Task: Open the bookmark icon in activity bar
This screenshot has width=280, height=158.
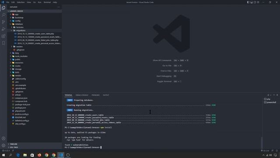Action: 3,43
